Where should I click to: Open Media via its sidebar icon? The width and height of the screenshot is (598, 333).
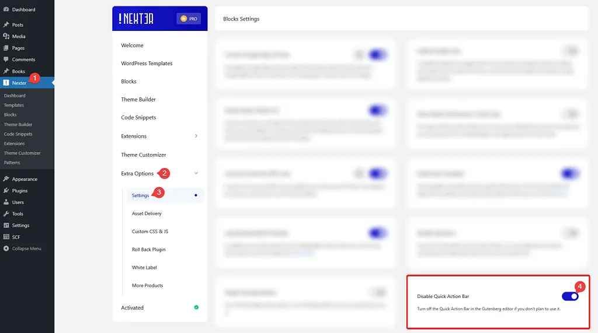[x=6, y=36]
